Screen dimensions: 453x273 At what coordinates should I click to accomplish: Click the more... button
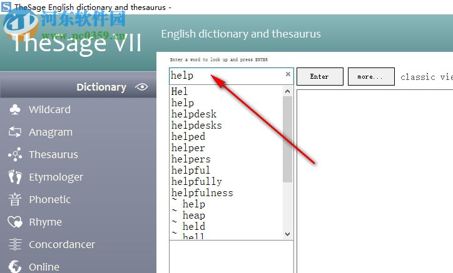tap(371, 76)
